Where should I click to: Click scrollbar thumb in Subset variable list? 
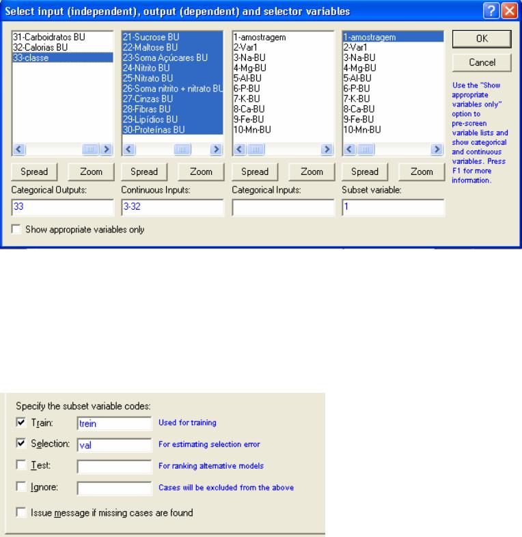[366, 150]
